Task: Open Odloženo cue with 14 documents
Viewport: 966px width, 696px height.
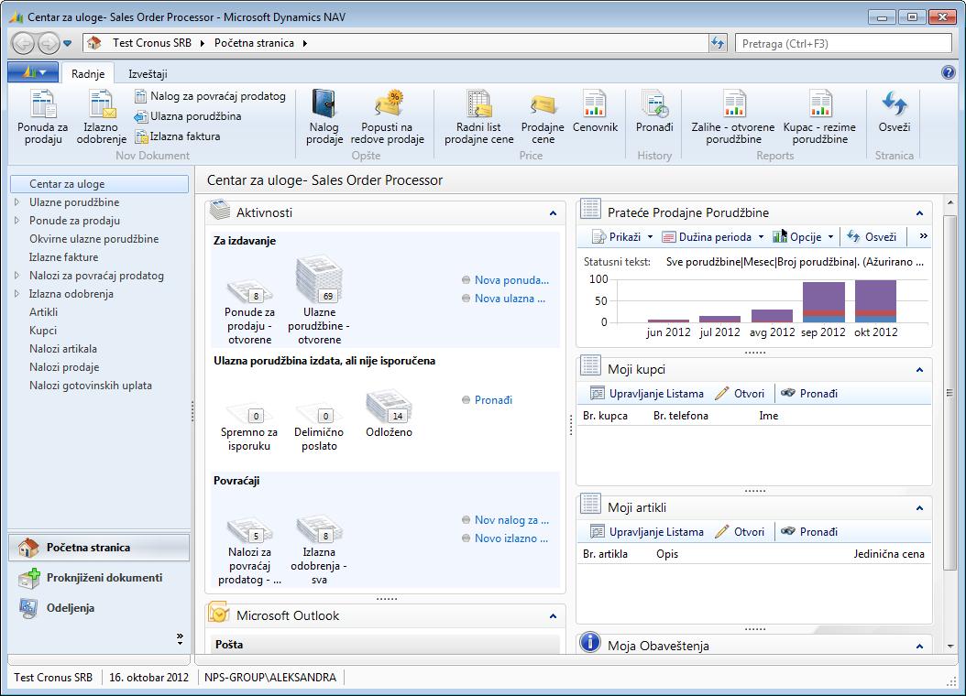Action: 389,414
